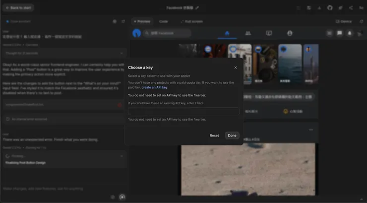Click the Done button in dialog
This screenshot has width=367, height=203.
pos(232,135)
